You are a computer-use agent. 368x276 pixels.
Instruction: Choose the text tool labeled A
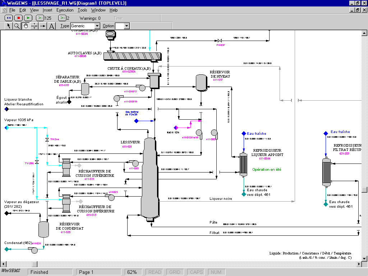pos(51,26)
